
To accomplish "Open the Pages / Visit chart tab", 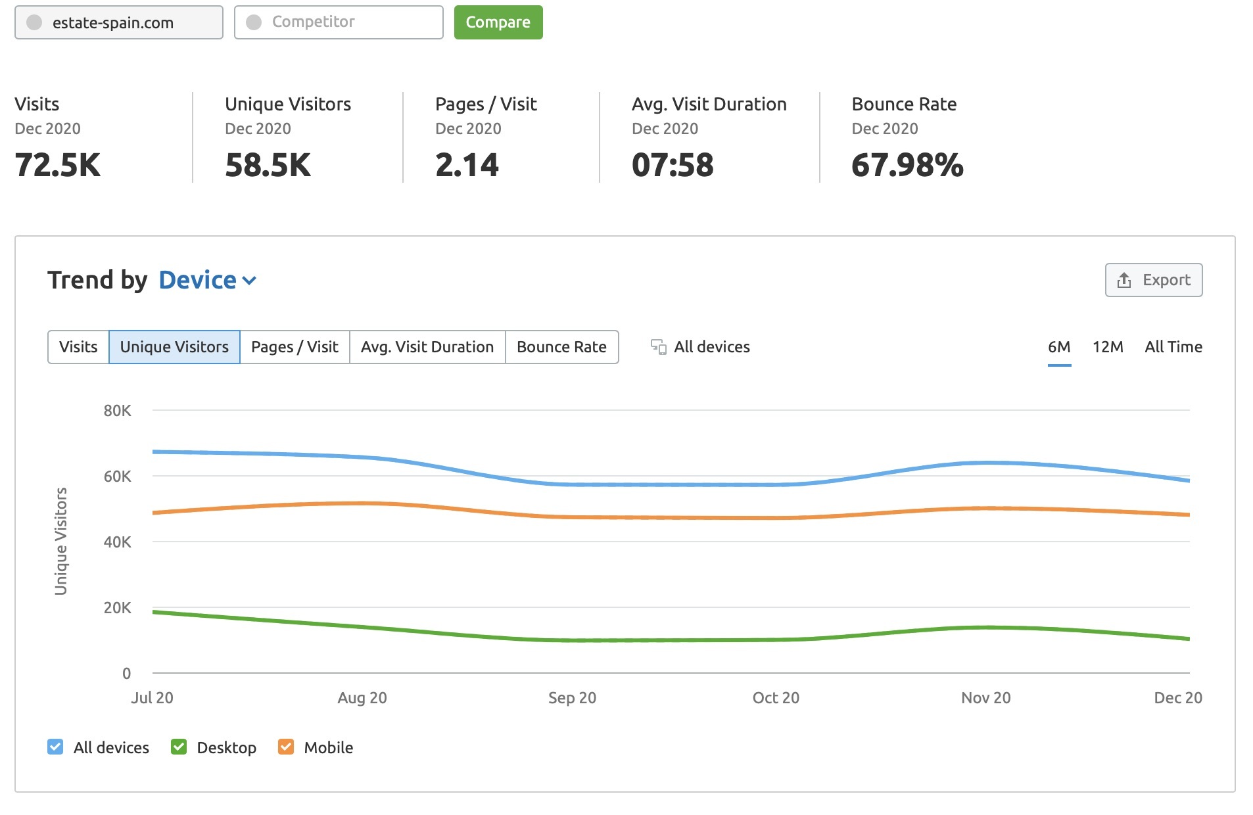I will [295, 346].
